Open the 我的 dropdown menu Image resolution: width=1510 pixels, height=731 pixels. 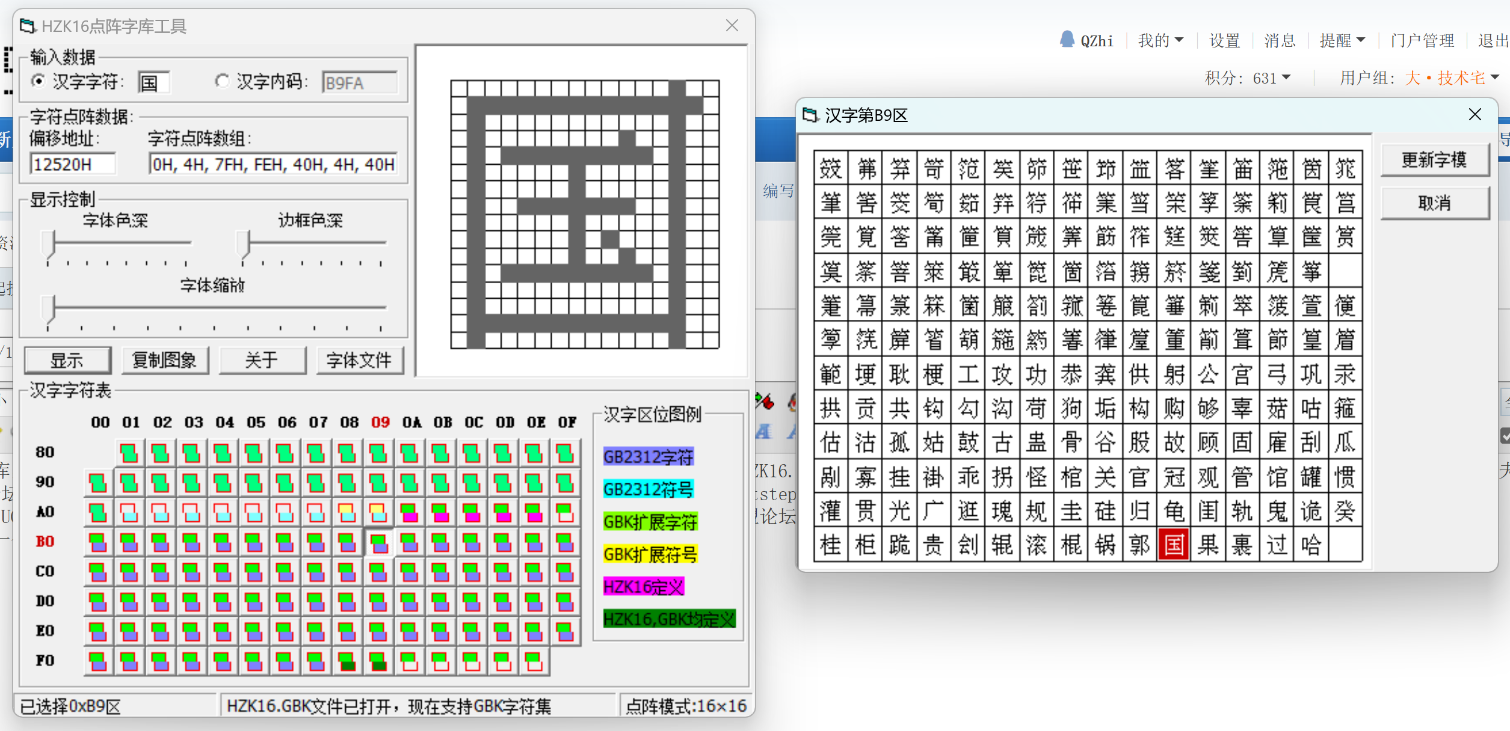[1160, 40]
